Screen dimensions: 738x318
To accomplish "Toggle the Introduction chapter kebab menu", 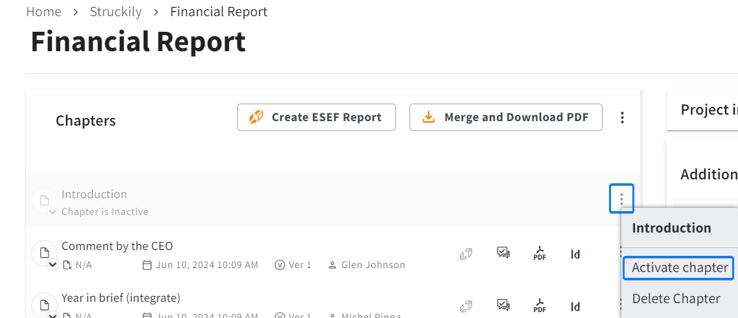I will point(622,199).
